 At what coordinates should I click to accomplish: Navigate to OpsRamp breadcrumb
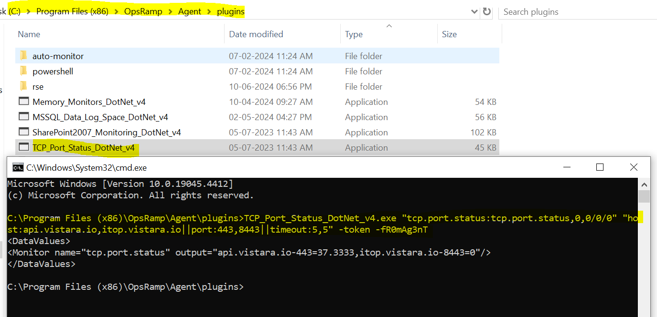pyautogui.click(x=143, y=11)
